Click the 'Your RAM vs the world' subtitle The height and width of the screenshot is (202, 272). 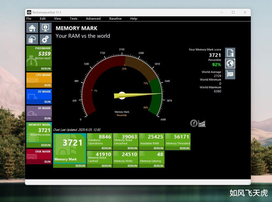pos(83,36)
